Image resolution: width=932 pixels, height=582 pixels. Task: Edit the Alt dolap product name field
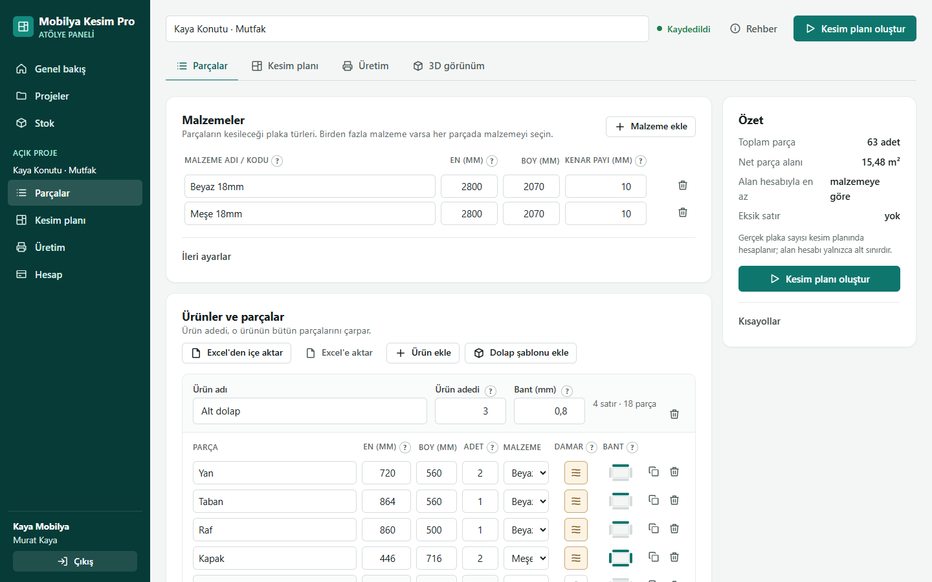310,411
